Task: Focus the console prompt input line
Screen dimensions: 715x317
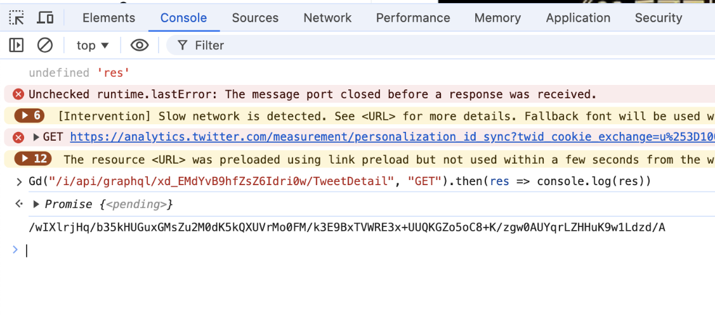Action: (317, 250)
